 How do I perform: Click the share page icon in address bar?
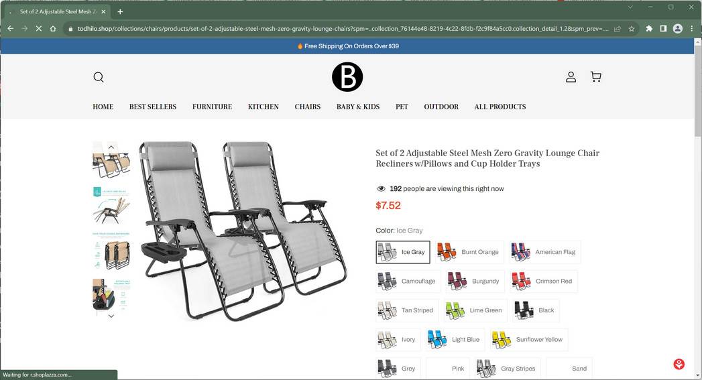[618, 29]
